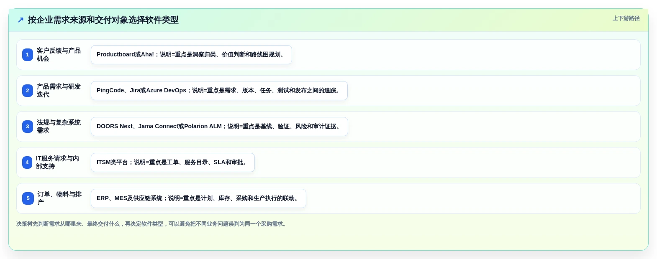Click number badge 4
Screen dimensions: 657x259
27,163
